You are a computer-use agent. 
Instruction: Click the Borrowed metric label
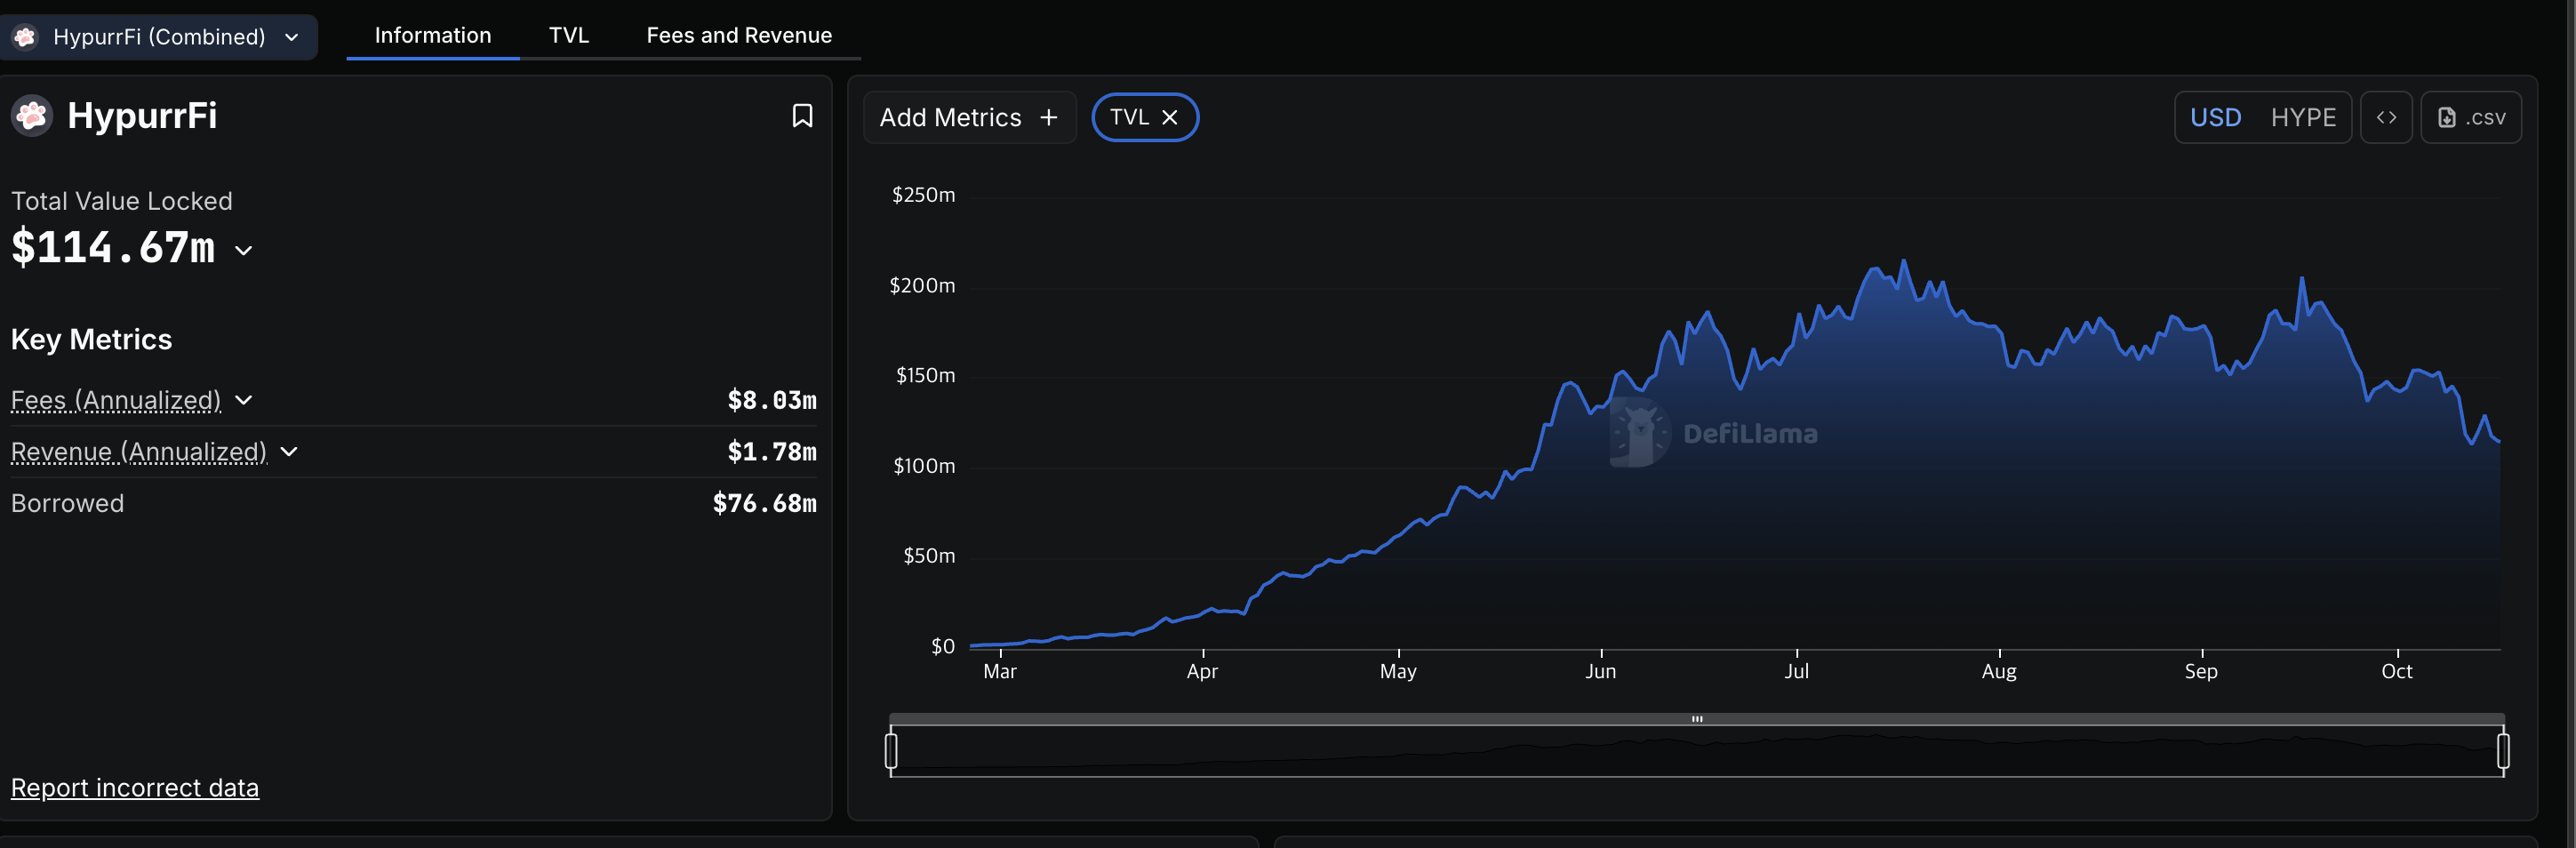68,503
